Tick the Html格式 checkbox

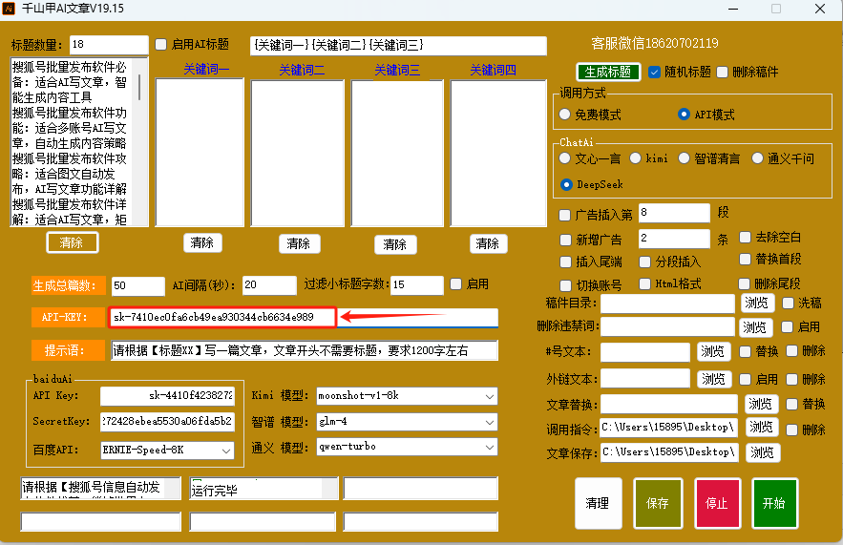coord(645,284)
